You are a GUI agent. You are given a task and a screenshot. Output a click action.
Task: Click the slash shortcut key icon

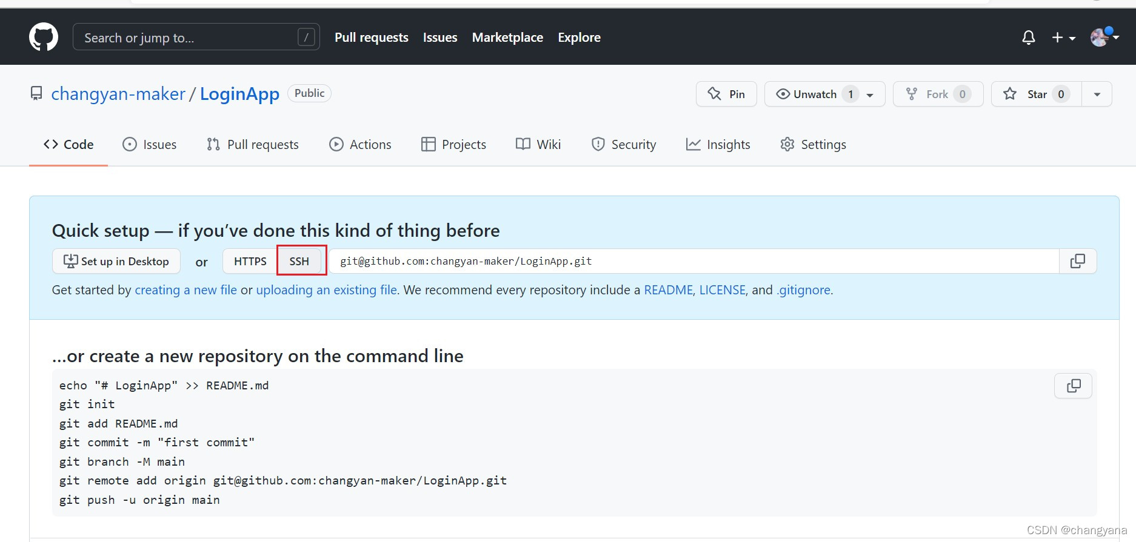coord(307,38)
